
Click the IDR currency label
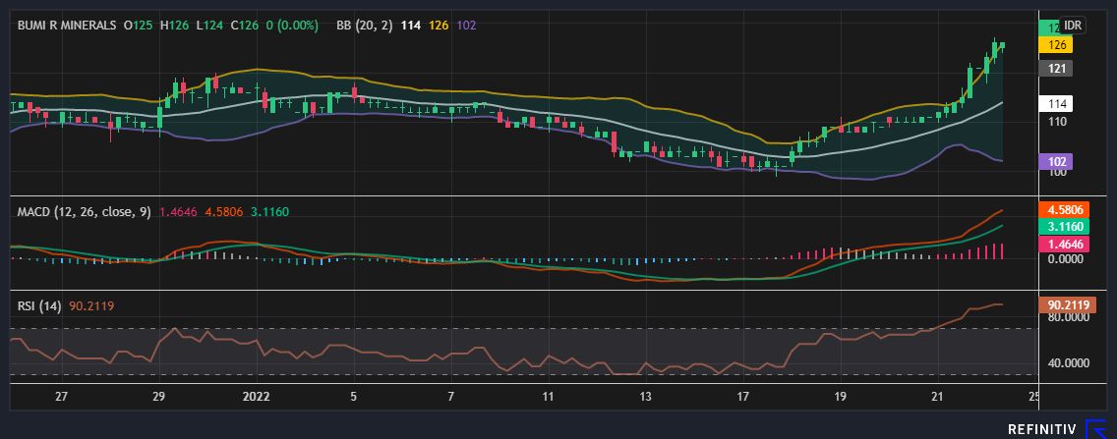(1072, 25)
